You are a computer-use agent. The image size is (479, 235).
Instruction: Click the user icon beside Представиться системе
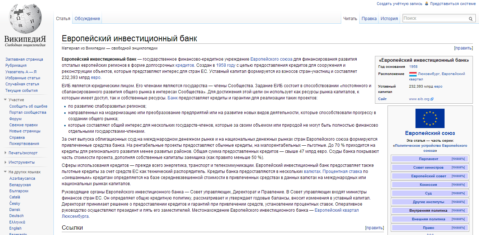point(427,4)
